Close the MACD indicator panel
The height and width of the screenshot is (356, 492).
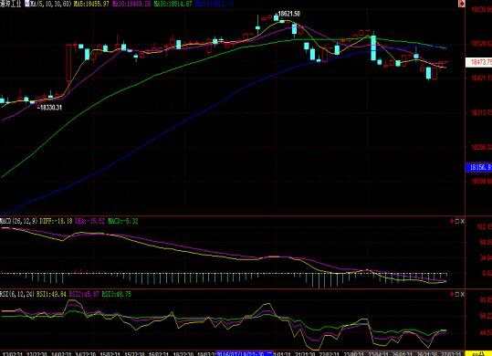point(463,222)
